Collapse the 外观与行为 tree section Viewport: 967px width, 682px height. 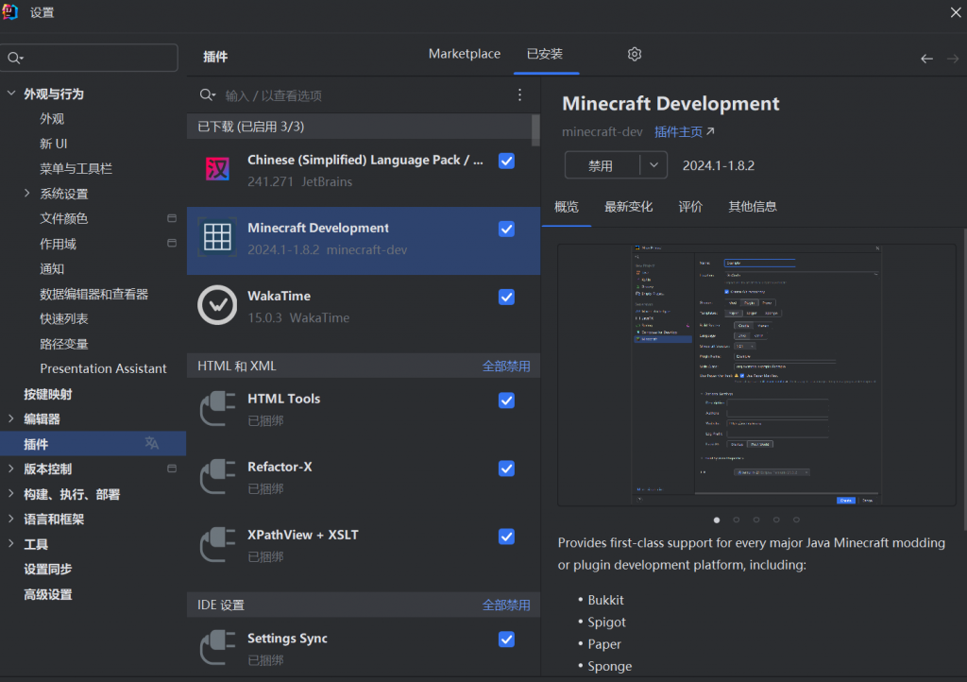(x=11, y=94)
